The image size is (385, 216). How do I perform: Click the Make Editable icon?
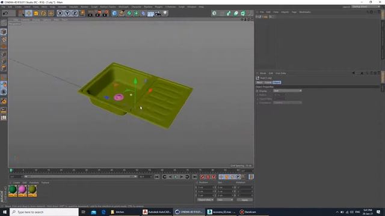pos(4,23)
